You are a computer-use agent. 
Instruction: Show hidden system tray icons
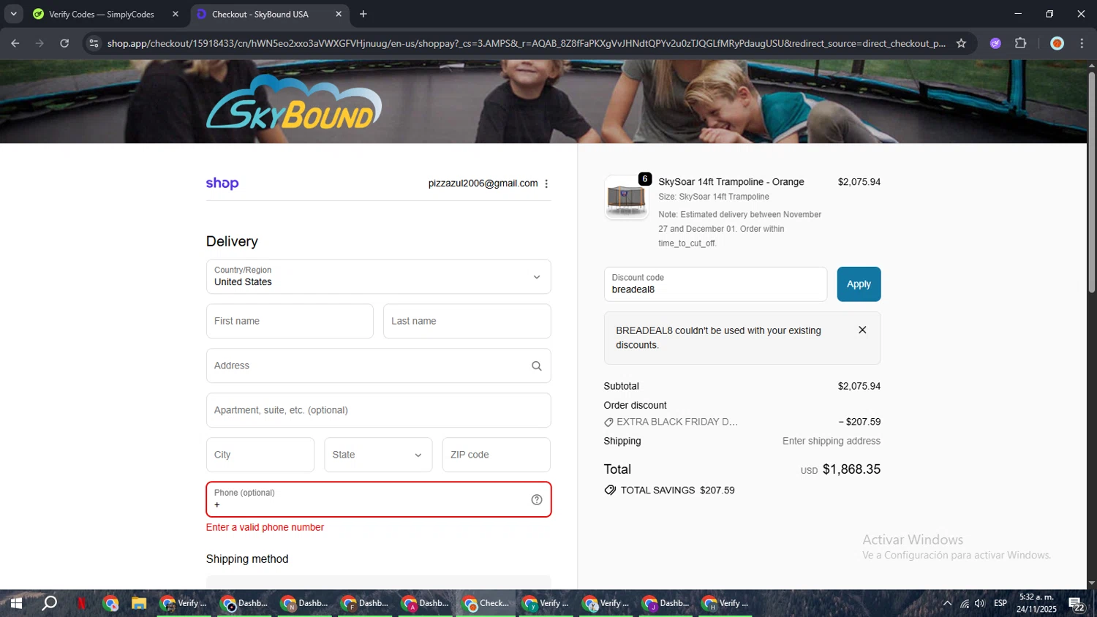click(x=947, y=604)
